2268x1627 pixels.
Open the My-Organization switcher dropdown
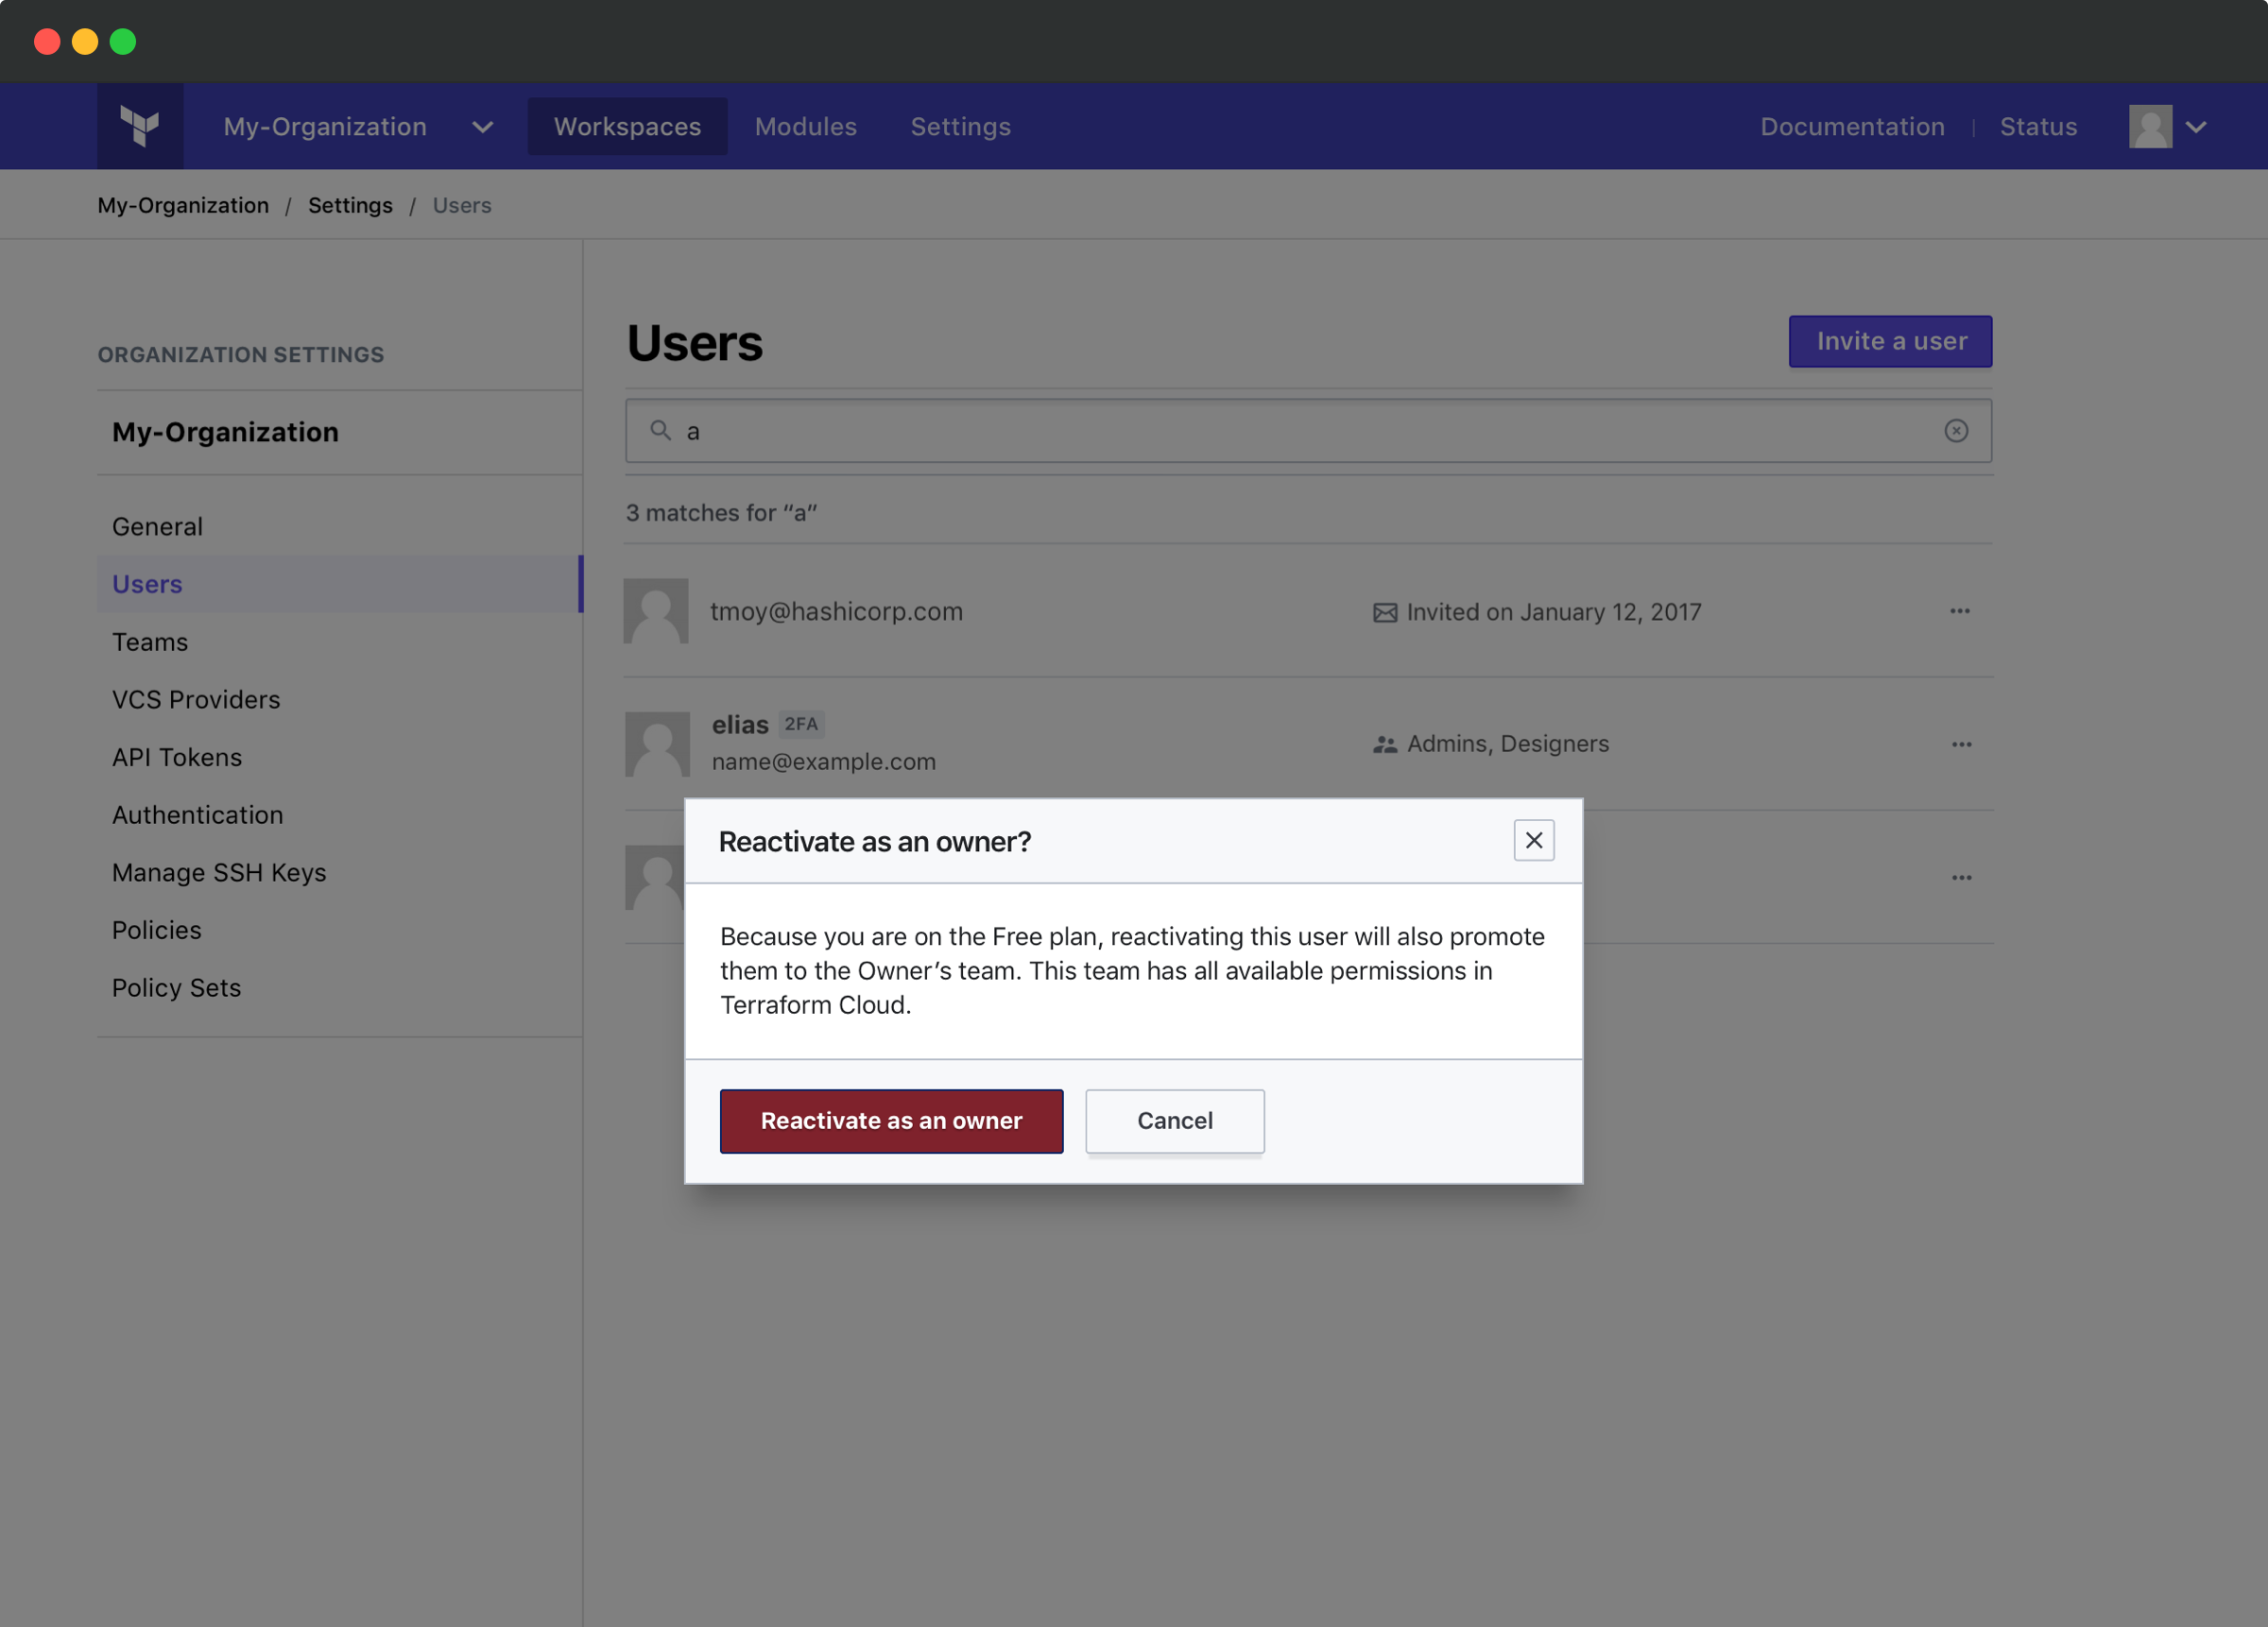pyautogui.click(x=358, y=127)
